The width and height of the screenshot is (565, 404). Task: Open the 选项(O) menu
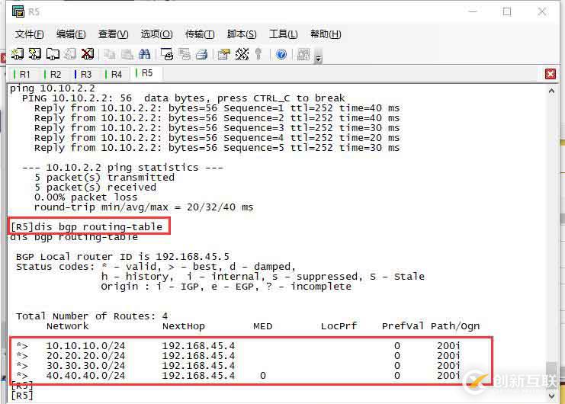pos(156,34)
